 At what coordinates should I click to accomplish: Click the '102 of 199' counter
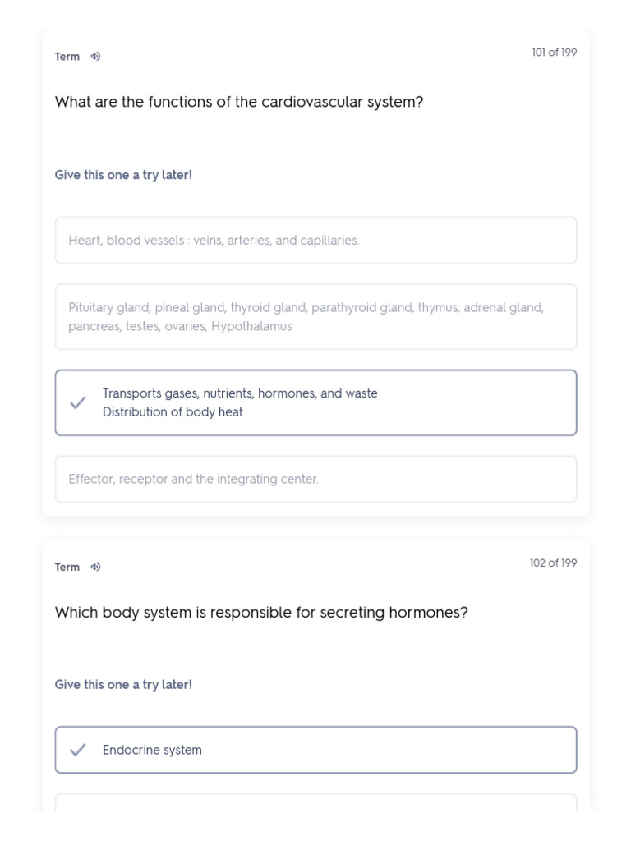click(553, 563)
